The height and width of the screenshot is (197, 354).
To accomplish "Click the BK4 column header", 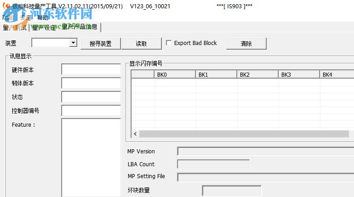I will click(337, 74).
